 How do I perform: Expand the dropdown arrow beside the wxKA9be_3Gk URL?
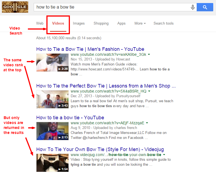149,55
